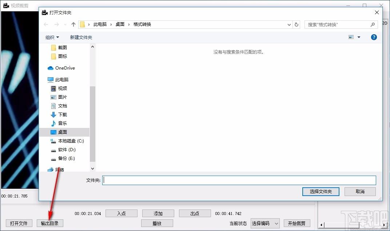390x231 pixels.
Task: Click 打开文件 button in video cutter
Action: coord(19,223)
